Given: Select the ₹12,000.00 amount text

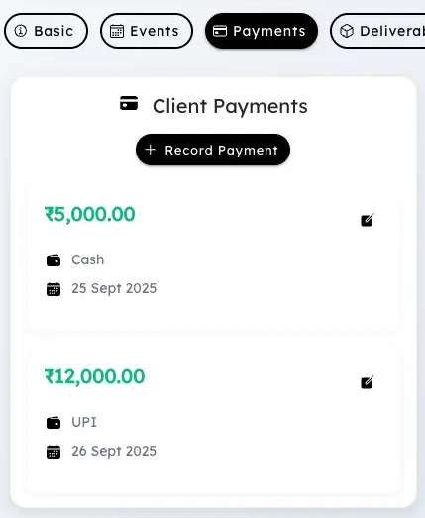Looking at the screenshot, I should pyautogui.click(x=94, y=376).
